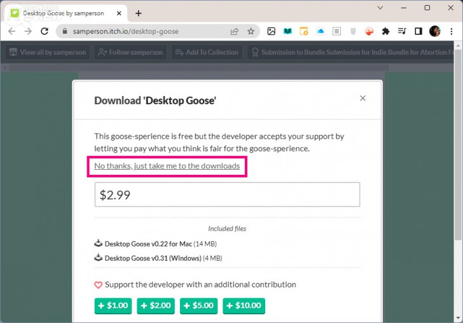Open Chrome three-dot menu
The height and width of the screenshot is (323, 463).
pyautogui.click(x=451, y=31)
